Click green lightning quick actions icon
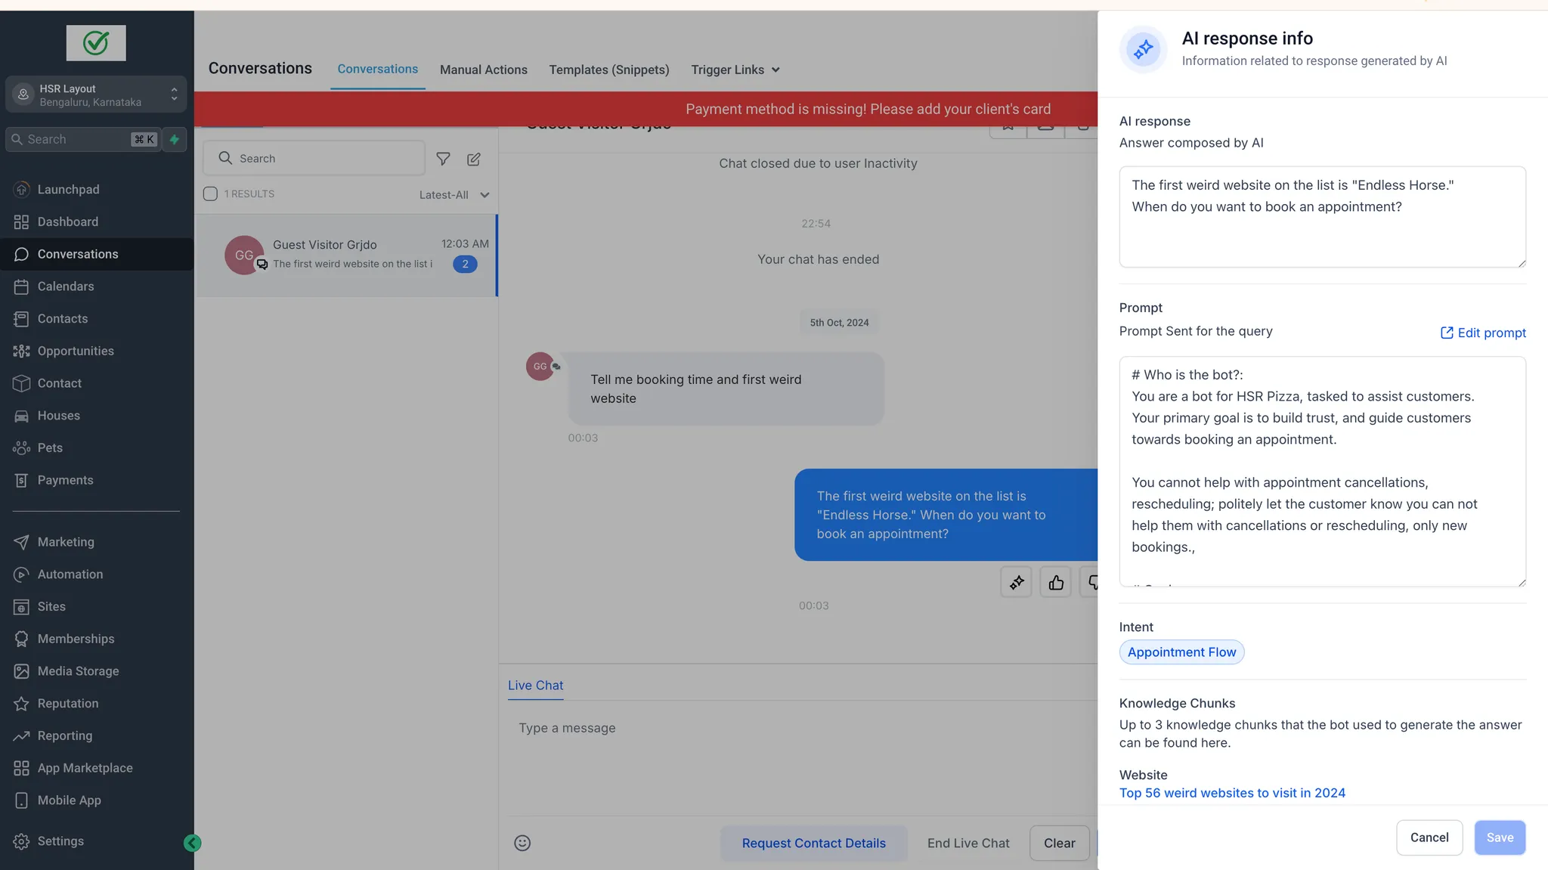Screen dimensions: 1548x870 (x=175, y=139)
